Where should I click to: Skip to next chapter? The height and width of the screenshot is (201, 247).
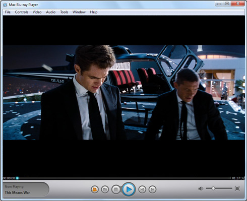(152, 189)
